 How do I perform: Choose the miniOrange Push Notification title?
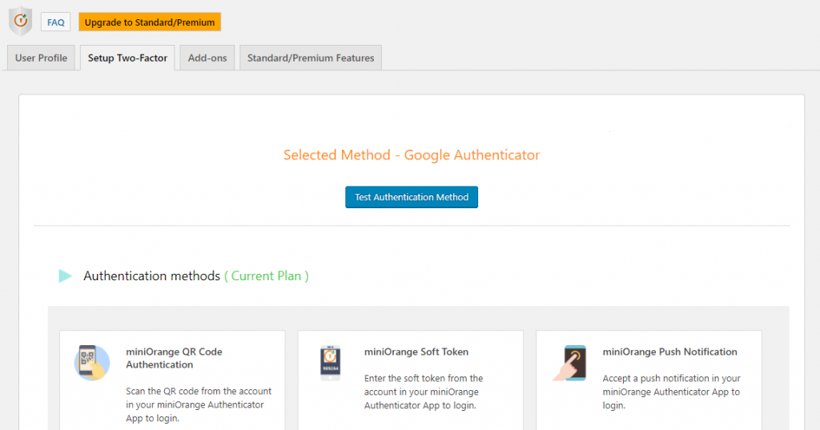coord(669,352)
